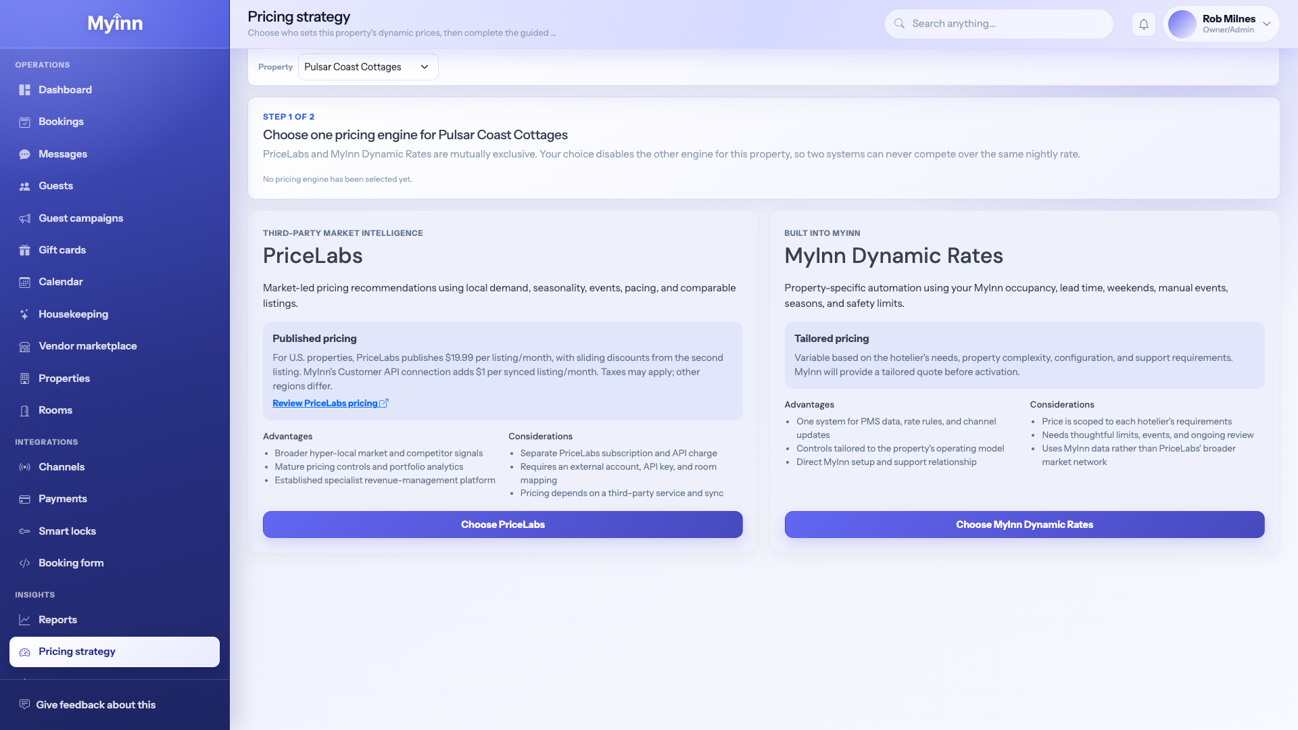
Task: Click the MyInn logo
Action: pyautogui.click(x=115, y=23)
